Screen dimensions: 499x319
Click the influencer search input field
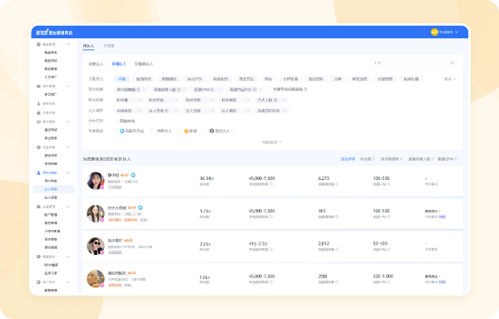[409, 62]
